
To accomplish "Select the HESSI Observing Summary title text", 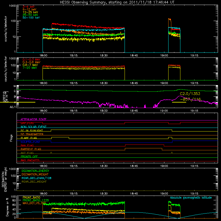I will tap(117, 2).
